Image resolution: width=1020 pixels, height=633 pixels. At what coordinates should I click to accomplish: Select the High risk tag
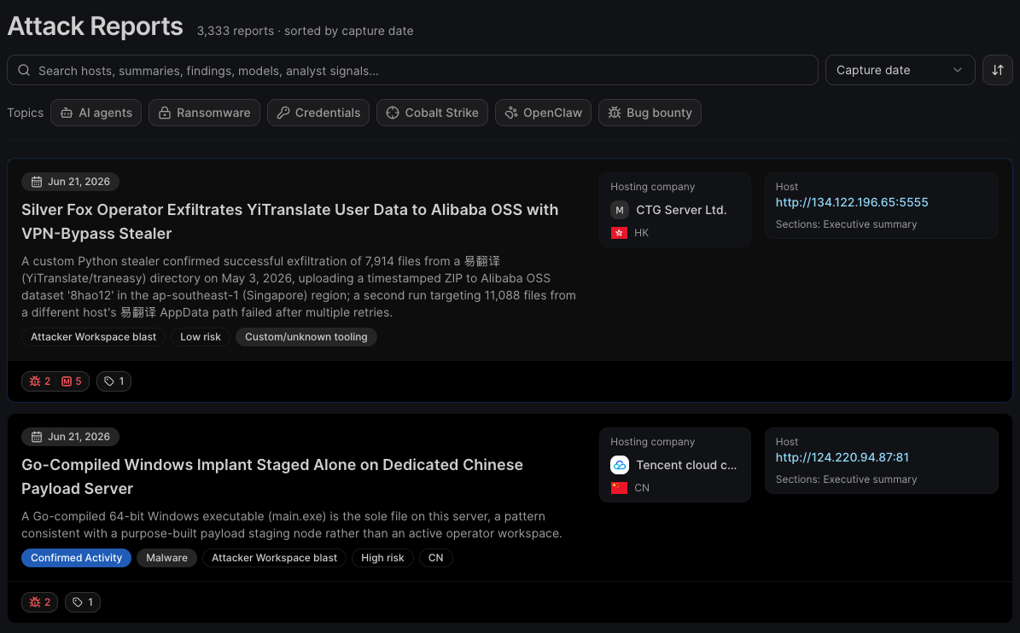point(382,558)
